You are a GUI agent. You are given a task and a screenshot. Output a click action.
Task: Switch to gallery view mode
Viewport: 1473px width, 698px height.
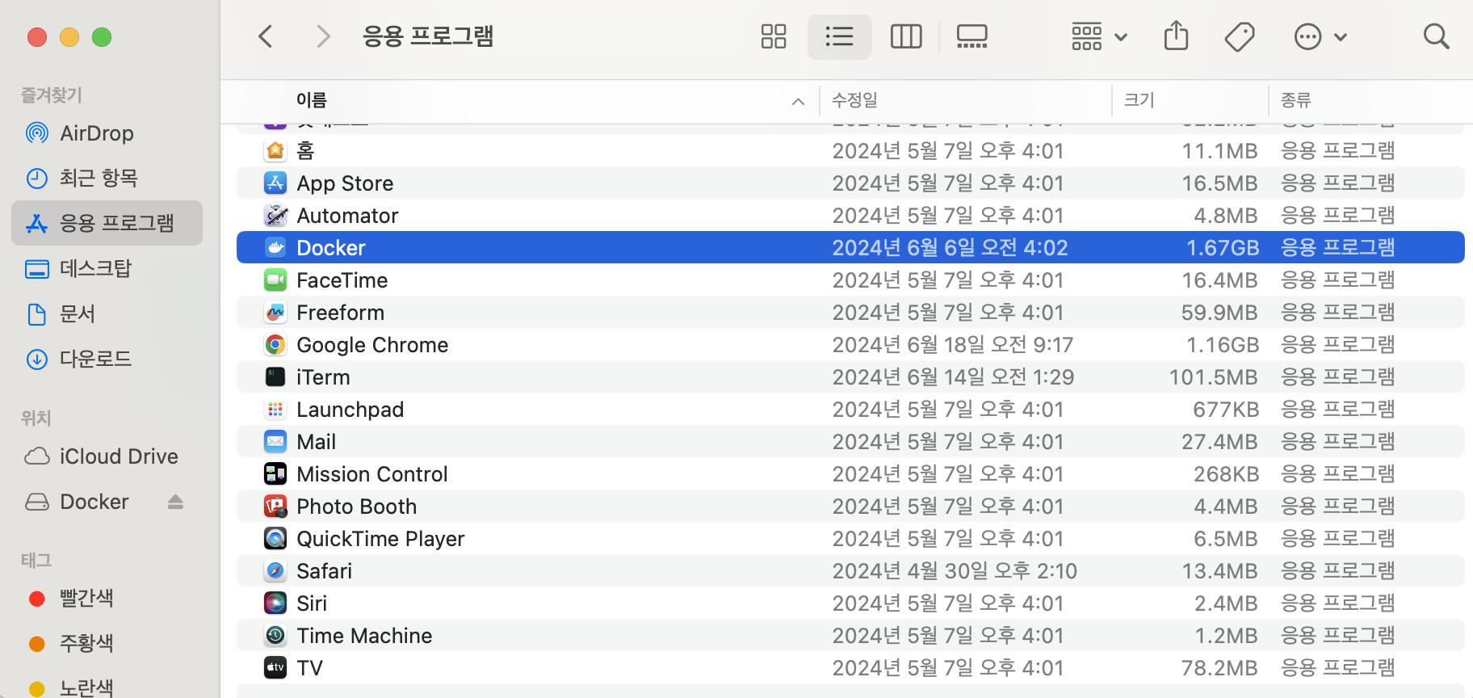972,36
